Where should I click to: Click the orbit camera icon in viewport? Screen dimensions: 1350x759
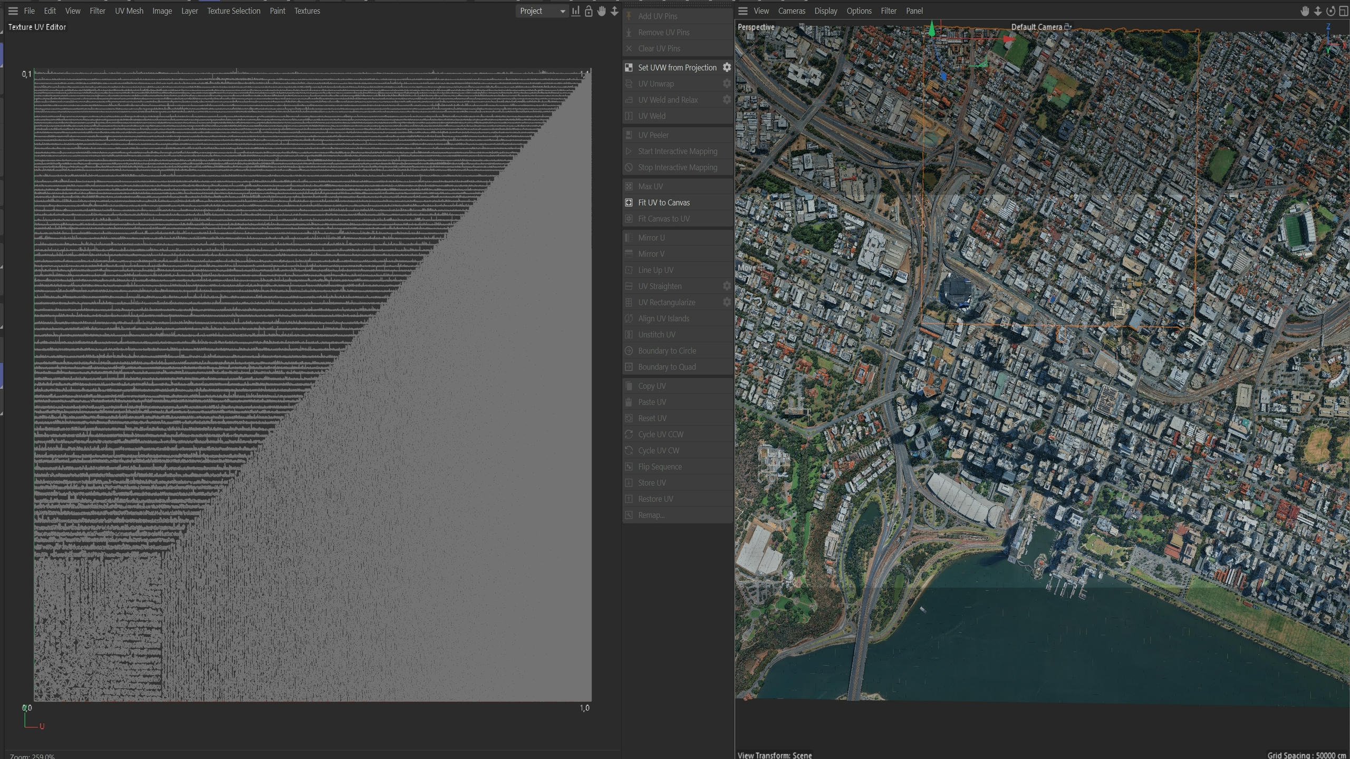pos(1330,11)
